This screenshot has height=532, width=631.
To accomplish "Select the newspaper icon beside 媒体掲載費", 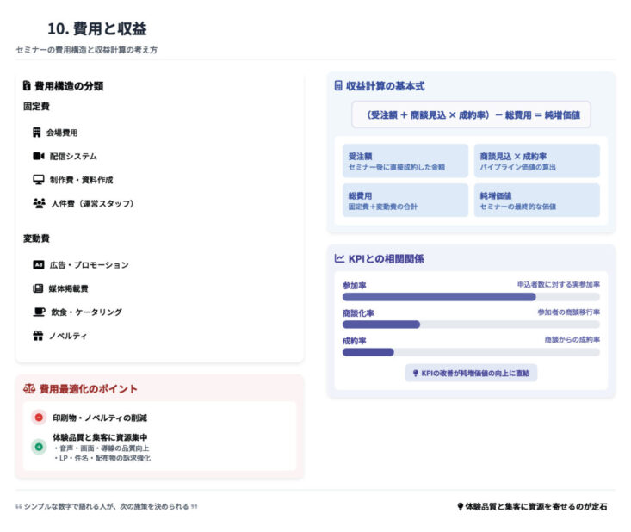I will [38, 288].
